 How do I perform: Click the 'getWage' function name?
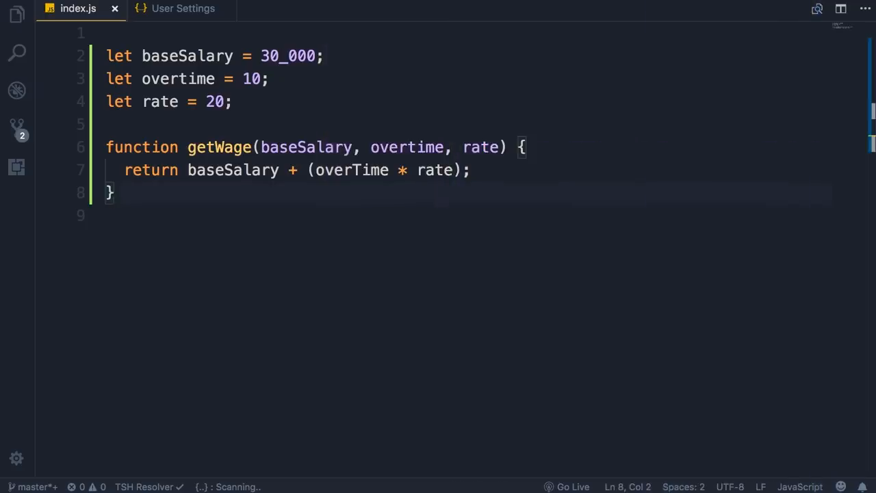pyautogui.click(x=220, y=147)
